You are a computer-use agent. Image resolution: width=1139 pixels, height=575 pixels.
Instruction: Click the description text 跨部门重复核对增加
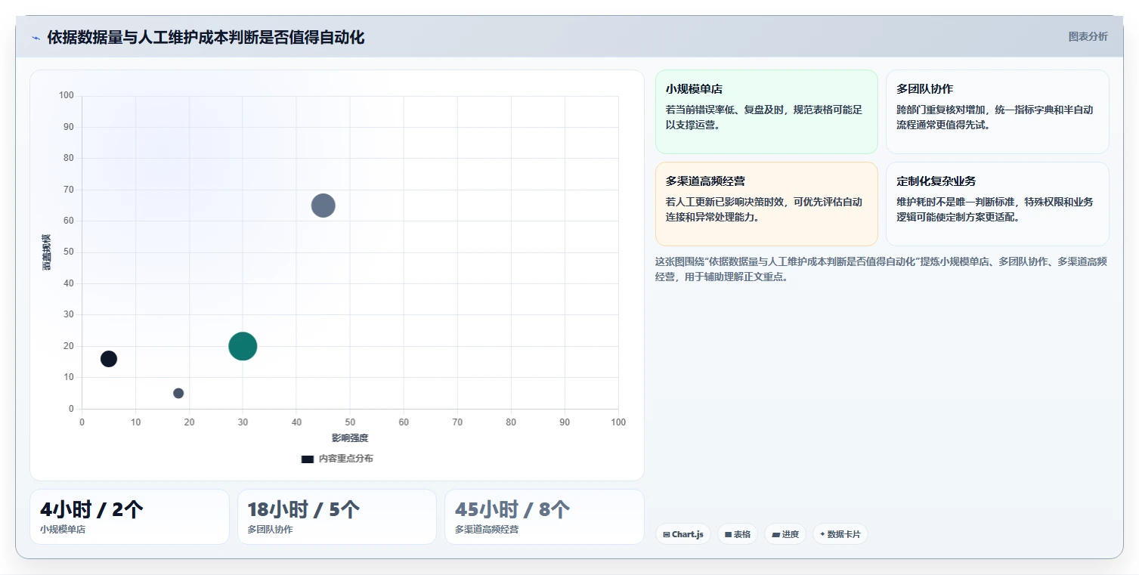pyautogui.click(x=995, y=117)
